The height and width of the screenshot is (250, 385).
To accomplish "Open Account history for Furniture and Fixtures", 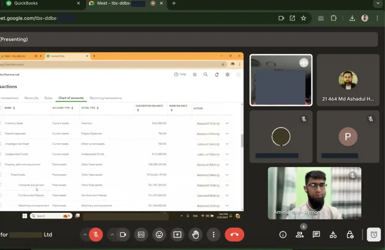I will (x=208, y=196).
